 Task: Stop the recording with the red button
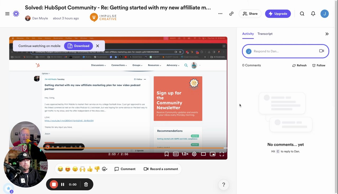[54, 184]
